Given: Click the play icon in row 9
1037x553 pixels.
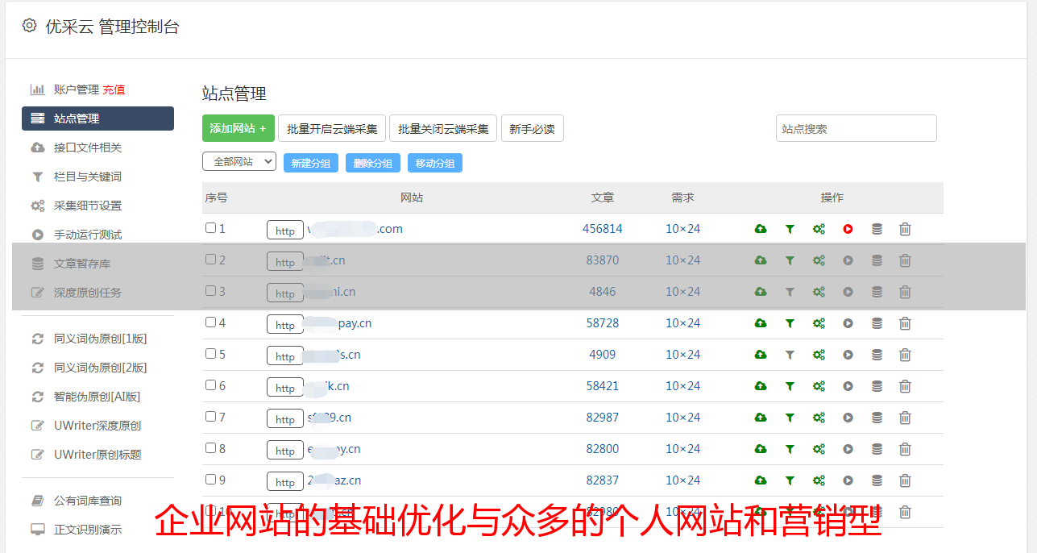Looking at the screenshot, I should [x=848, y=480].
